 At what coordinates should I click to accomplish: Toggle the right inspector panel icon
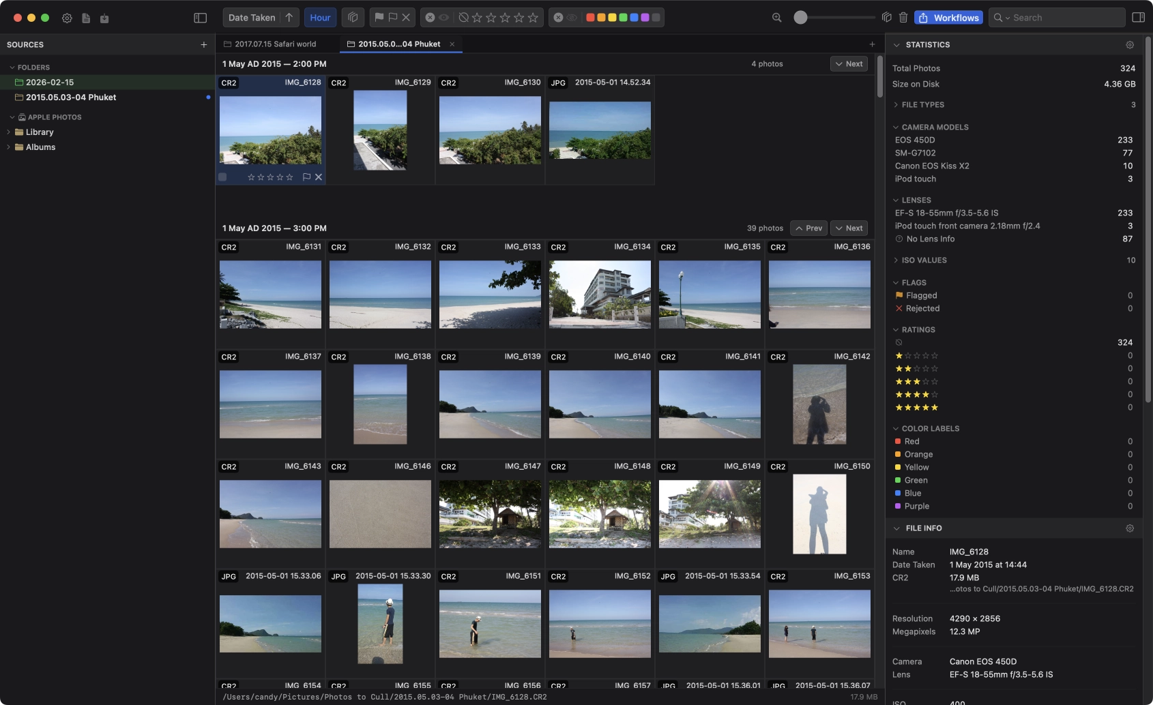(x=1138, y=18)
